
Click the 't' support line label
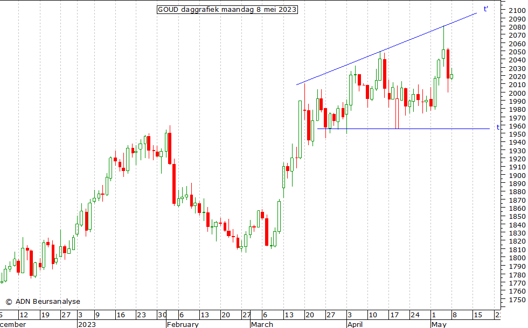[498, 127]
